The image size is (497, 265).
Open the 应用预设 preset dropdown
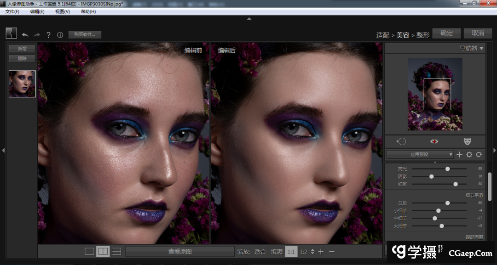tap(420, 155)
